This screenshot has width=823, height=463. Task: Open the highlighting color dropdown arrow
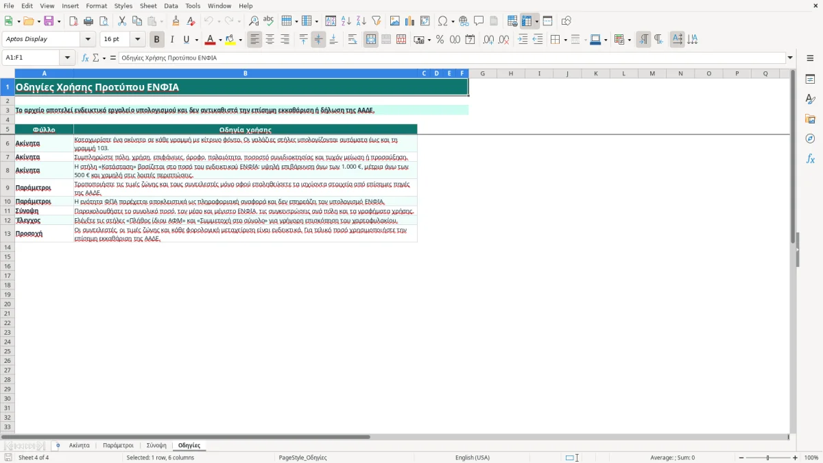coord(240,40)
